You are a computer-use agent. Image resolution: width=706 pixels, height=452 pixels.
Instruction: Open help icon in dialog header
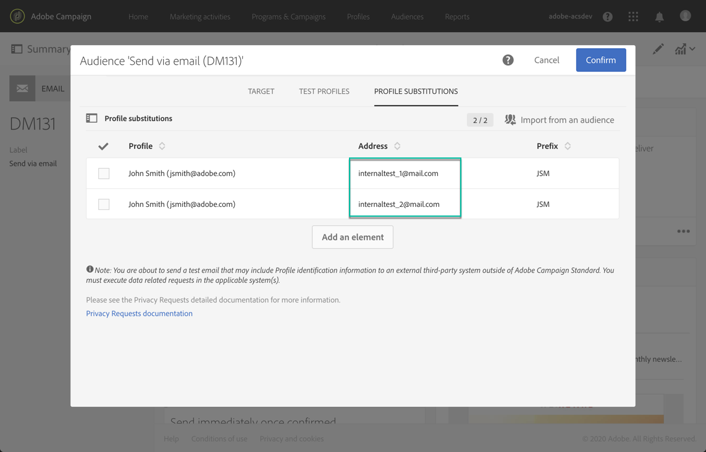pyautogui.click(x=508, y=60)
